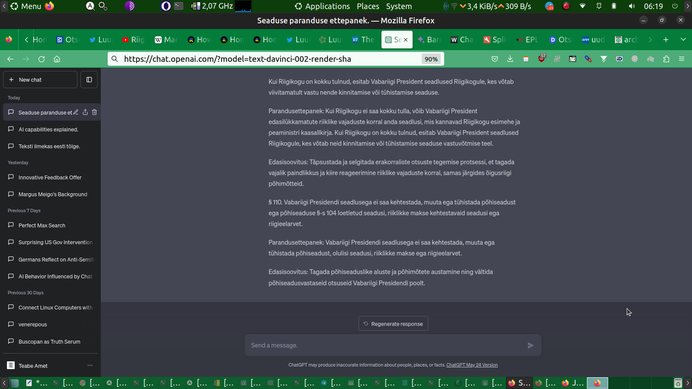
Task: List all tabs dropdown arrow
Action: click(683, 39)
